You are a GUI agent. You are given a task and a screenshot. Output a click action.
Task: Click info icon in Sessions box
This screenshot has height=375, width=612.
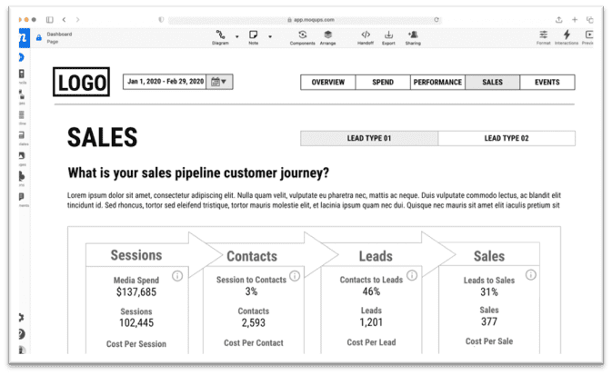(178, 275)
